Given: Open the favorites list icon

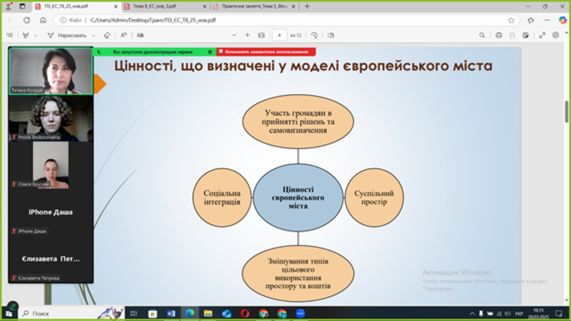Looking at the screenshot, I should [x=531, y=21].
